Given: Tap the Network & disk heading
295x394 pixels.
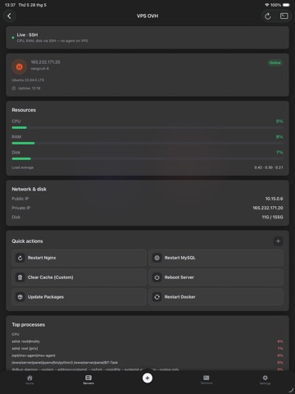Looking at the screenshot, I should pos(29,189).
